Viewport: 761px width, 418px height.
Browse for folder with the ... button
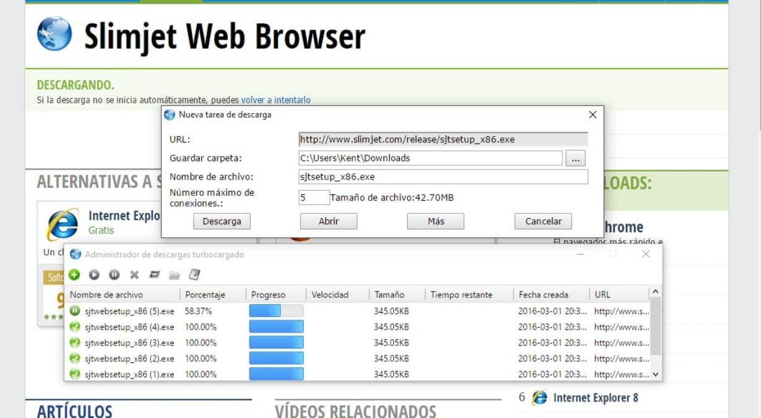click(575, 158)
